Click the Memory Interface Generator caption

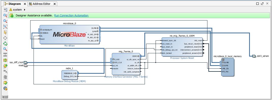(x=126, y=77)
